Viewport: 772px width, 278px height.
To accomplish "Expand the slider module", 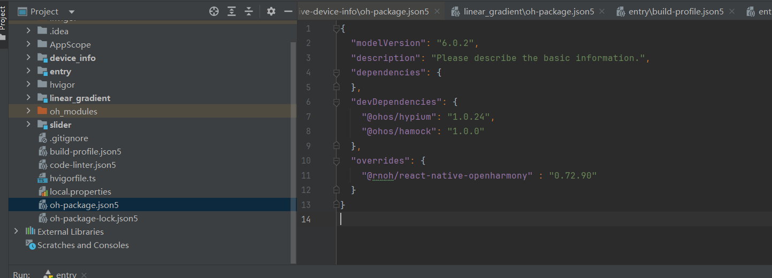I will coord(28,125).
